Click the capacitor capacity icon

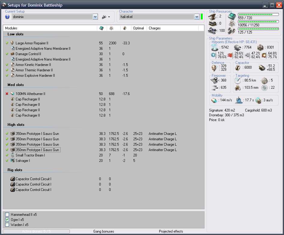click(238, 68)
